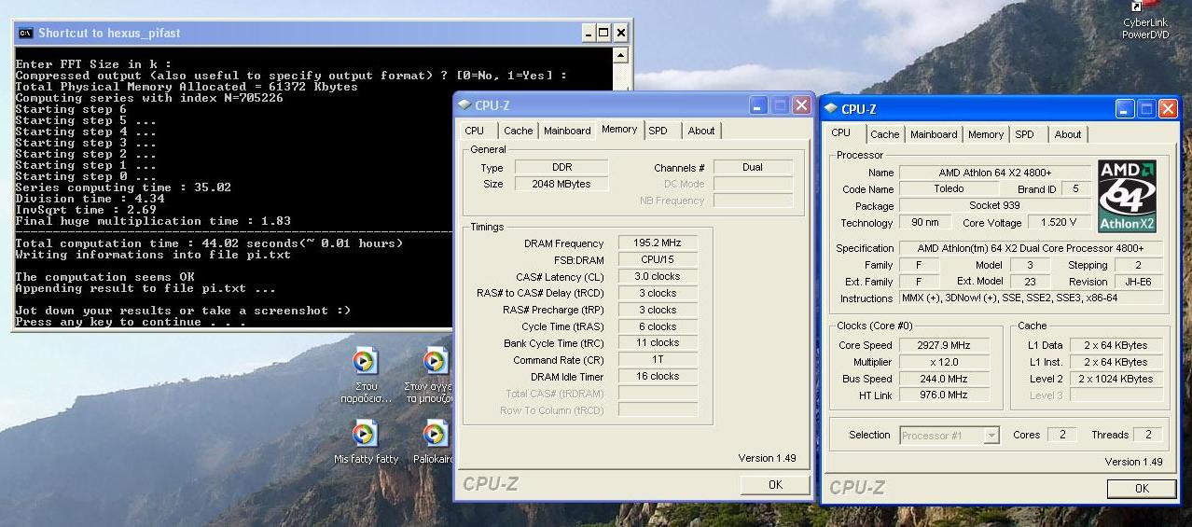Click 'Total computation time : 44.02 seconds' line
Viewport: 1192px width, 527px height.
[x=209, y=243]
